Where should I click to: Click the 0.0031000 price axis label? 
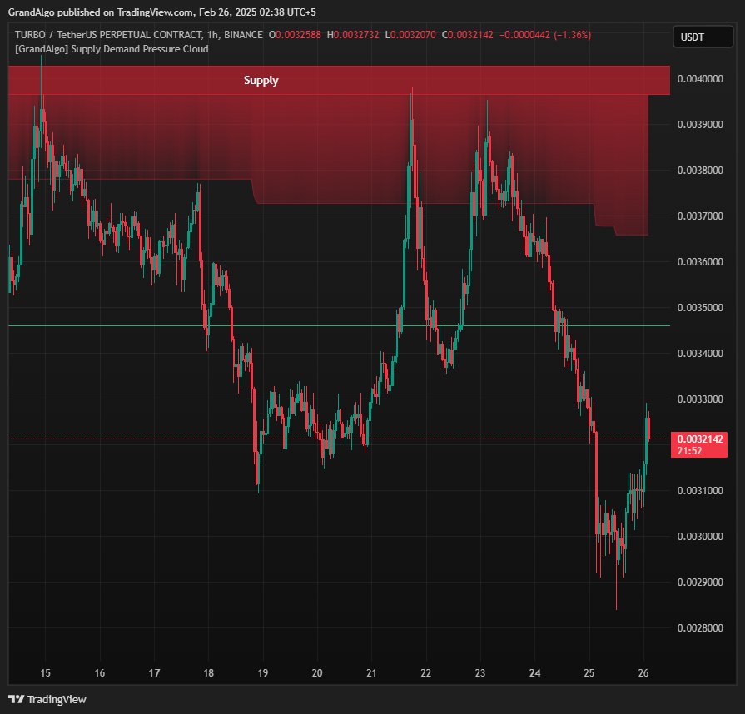[700, 491]
